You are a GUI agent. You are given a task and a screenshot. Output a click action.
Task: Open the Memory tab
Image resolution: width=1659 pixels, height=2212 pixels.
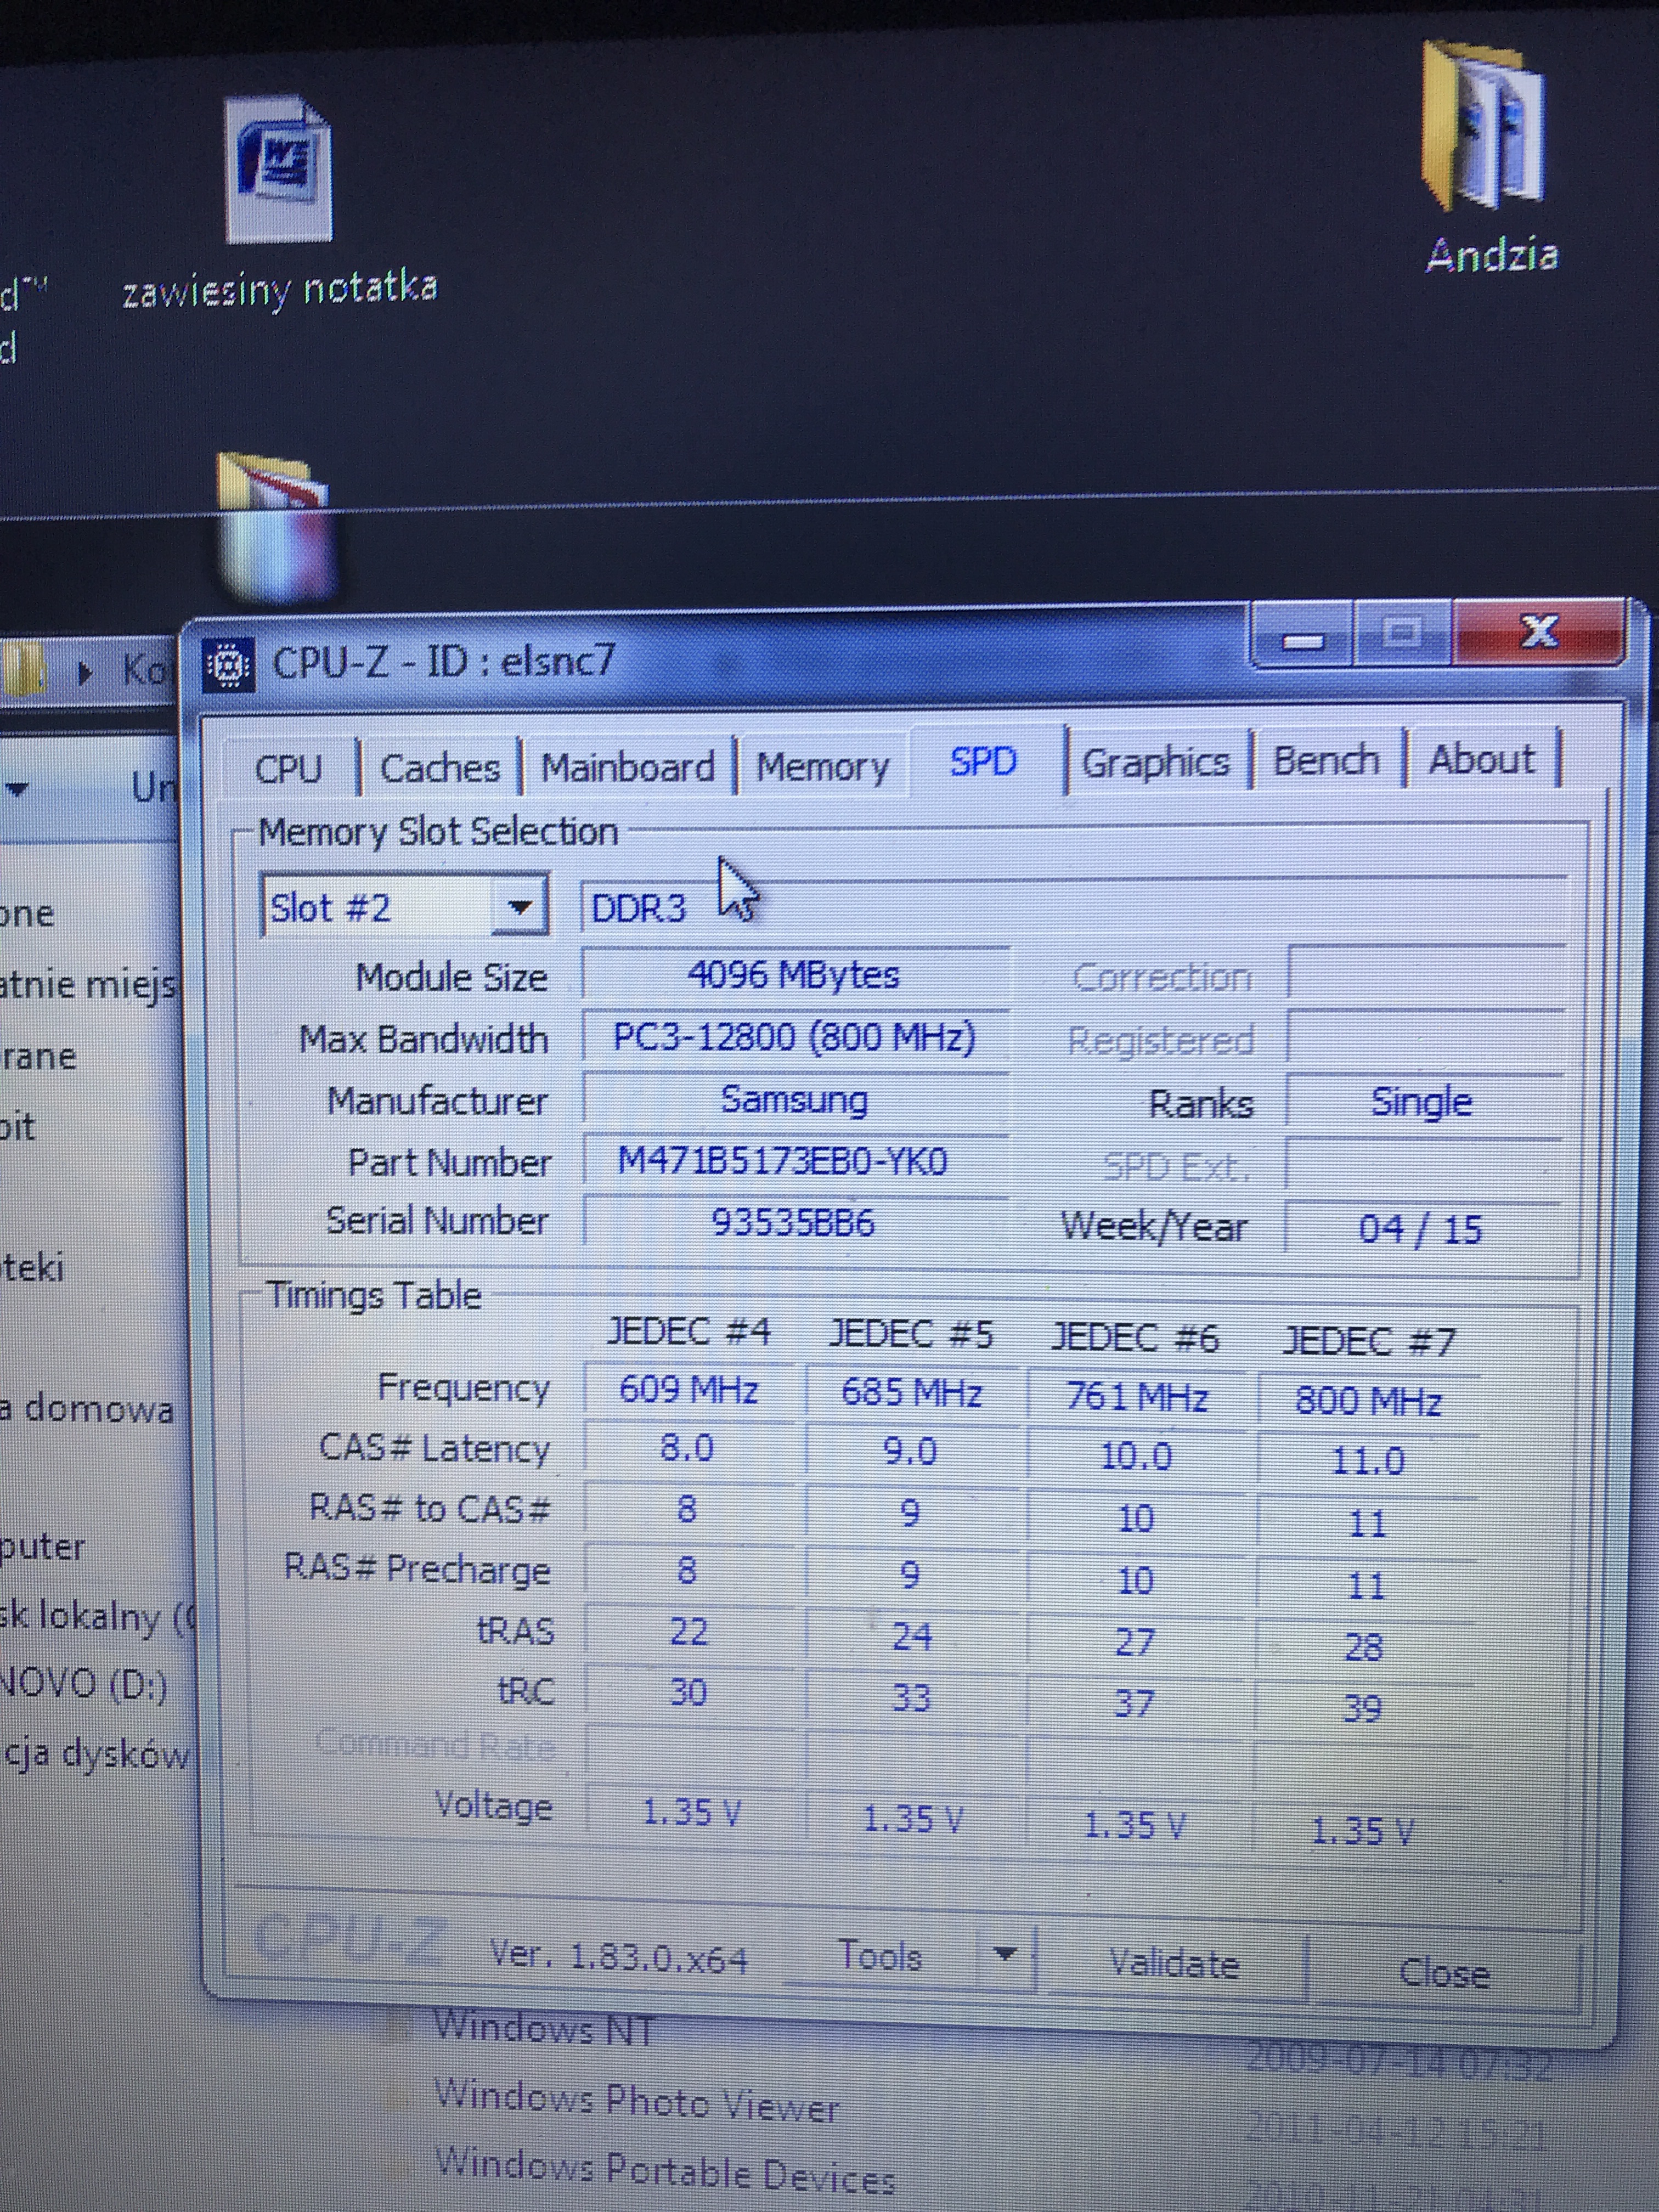click(x=822, y=766)
